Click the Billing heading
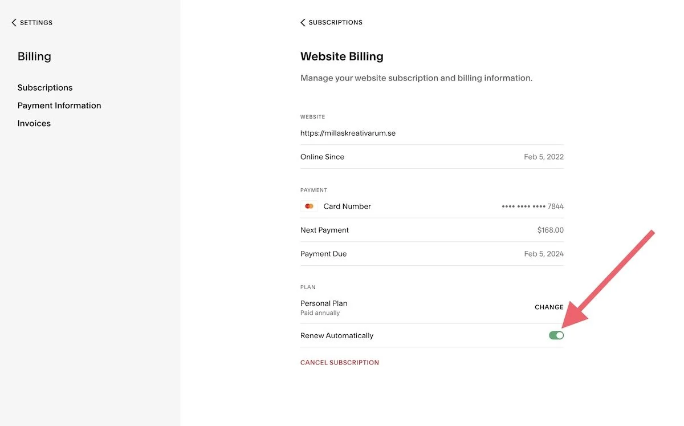The width and height of the screenshot is (684, 426). (34, 56)
